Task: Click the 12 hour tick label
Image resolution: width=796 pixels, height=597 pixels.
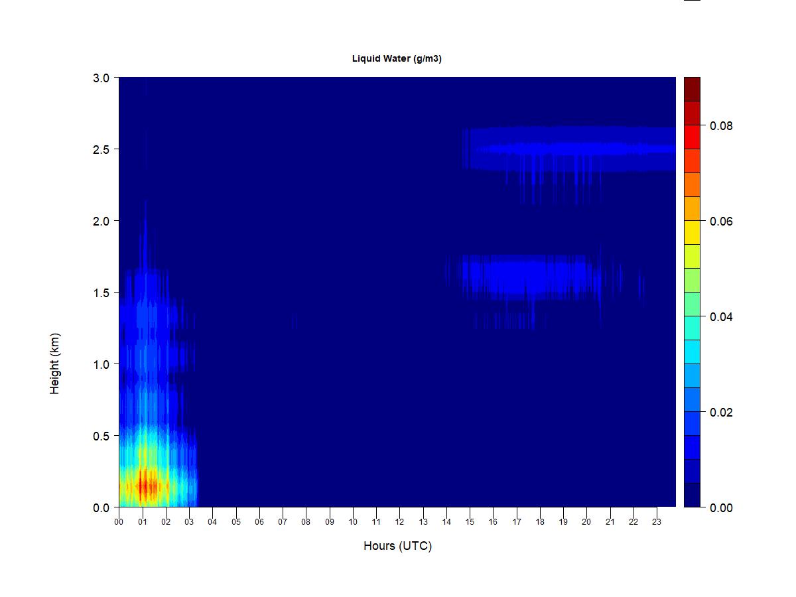Action: tap(399, 522)
